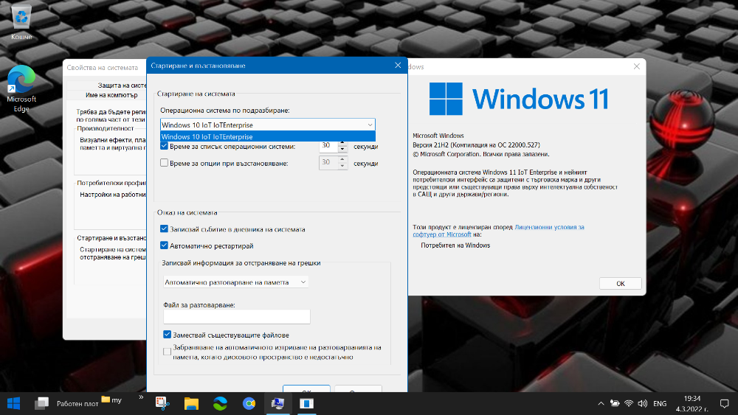Click OK in About Windows dialog
Screen dimensions: 738x415
621,283
